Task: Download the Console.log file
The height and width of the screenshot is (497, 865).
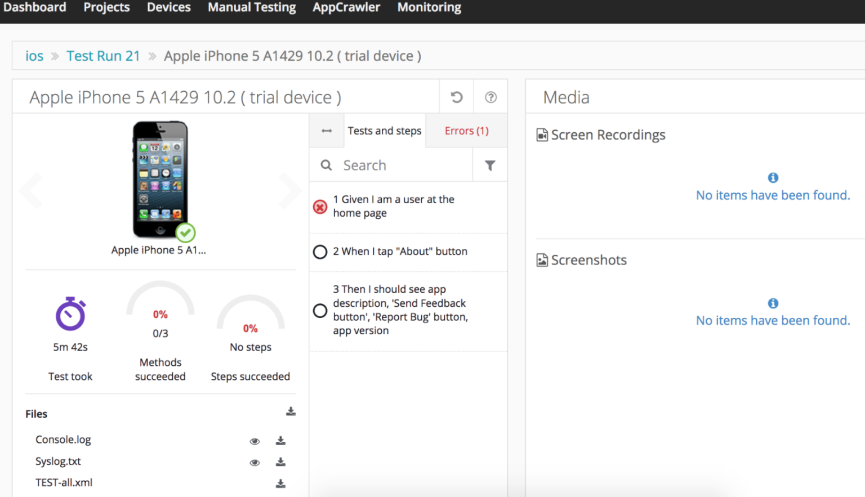Action: 280,441
